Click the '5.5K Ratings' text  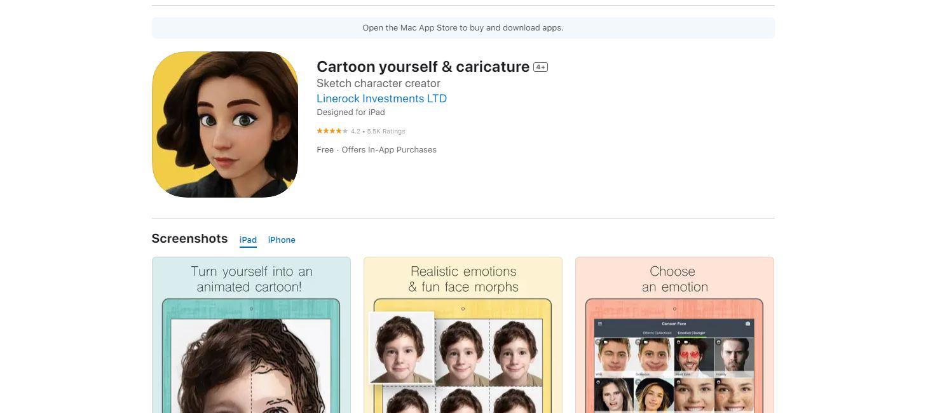point(386,132)
